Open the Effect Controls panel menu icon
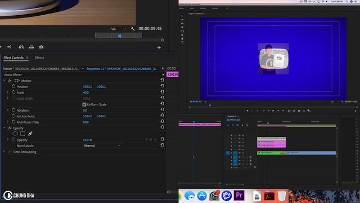 [x=28, y=58]
